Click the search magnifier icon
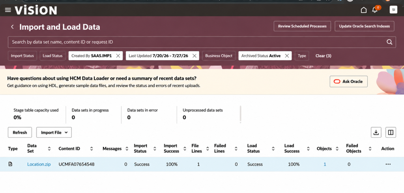 pos(389,42)
